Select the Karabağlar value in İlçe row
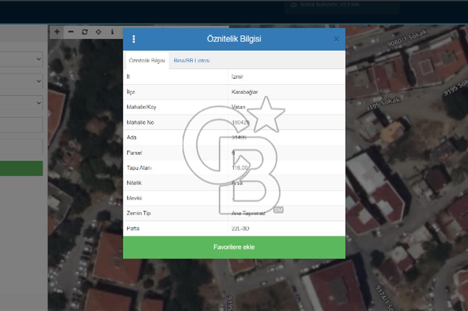 tap(245, 92)
